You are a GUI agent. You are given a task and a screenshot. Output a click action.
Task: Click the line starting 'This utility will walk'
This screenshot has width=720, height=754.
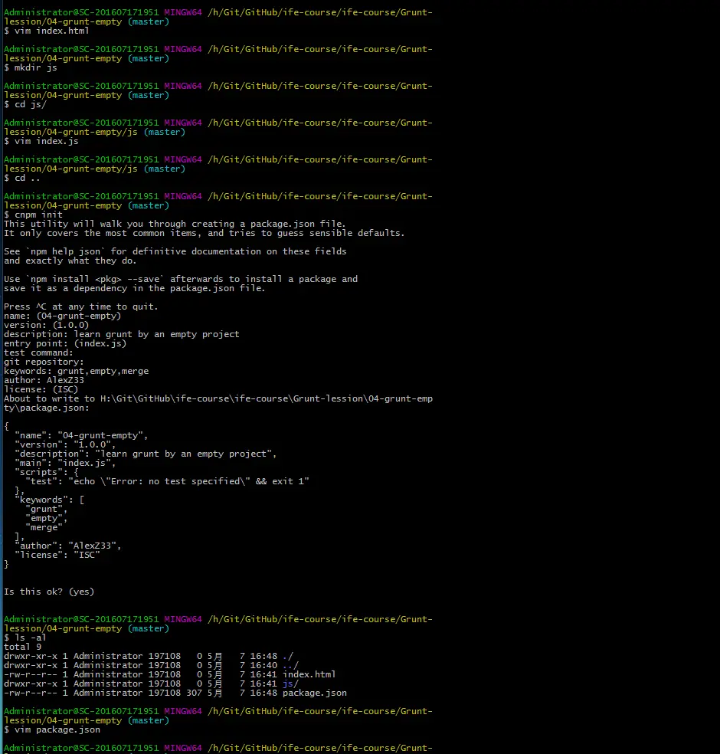click(x=175, y=224)
